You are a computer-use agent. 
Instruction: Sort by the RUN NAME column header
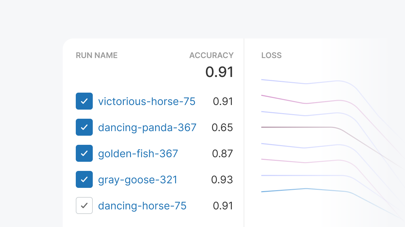(97, 55)
